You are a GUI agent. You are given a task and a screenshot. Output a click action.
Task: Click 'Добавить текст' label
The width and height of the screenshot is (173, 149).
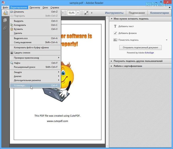[x=126, y=26]
